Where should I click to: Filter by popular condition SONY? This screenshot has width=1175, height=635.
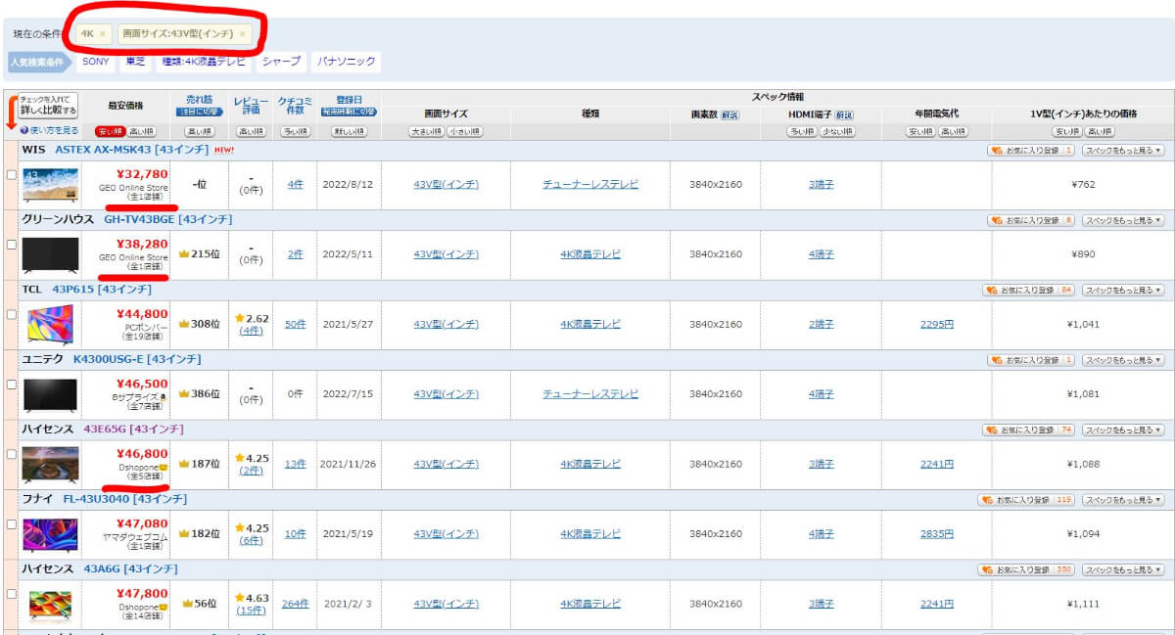tap(96, 62)
